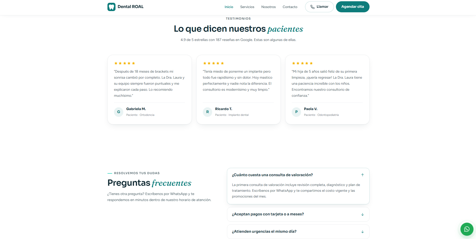
Task: Open the Servicios nav item
Action: pyautogui.click(x=247, y=7)
